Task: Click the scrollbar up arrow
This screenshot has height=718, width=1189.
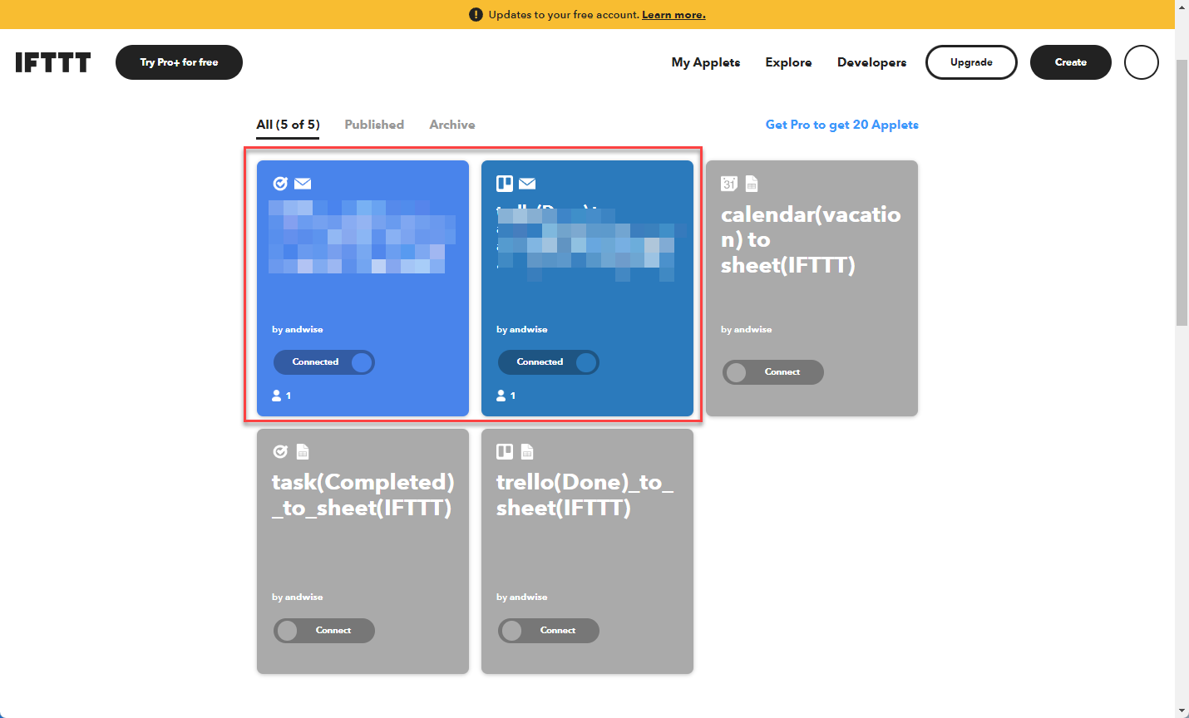Action: [x=1182, y=7]
